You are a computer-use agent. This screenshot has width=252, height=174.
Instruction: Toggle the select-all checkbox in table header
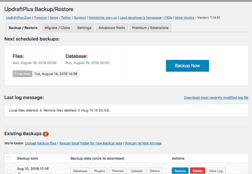8,158
